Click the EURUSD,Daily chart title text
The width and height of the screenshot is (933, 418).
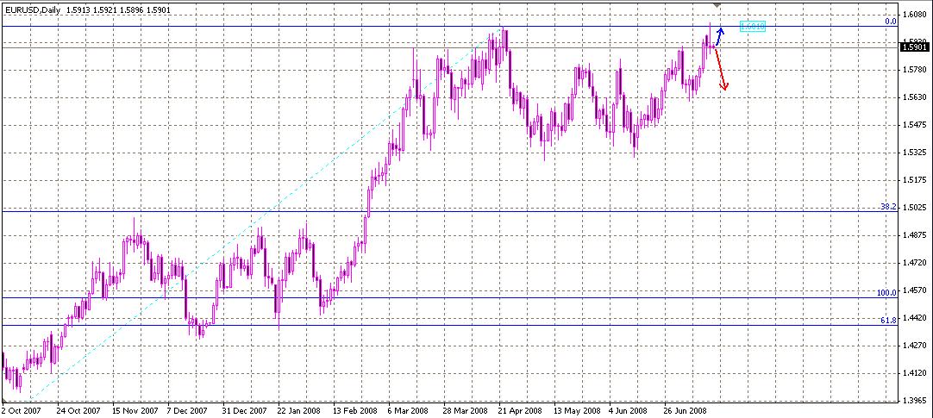[x=31, y=10]
